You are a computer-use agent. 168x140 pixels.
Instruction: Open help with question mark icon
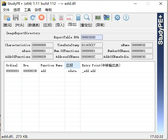(x=126, y=17)
